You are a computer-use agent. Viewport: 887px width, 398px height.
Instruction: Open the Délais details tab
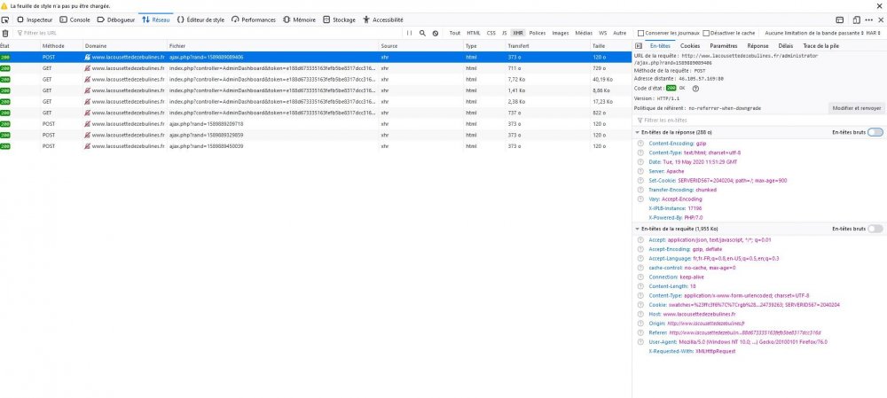click(x=785, y=46)
